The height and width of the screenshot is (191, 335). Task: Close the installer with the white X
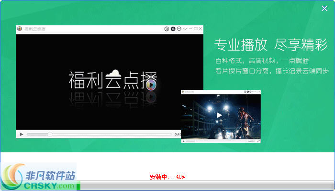click(324, 8)
